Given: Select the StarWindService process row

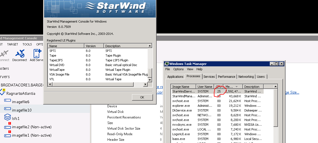Looking at the screenshot, I should (x=217, y=91).
